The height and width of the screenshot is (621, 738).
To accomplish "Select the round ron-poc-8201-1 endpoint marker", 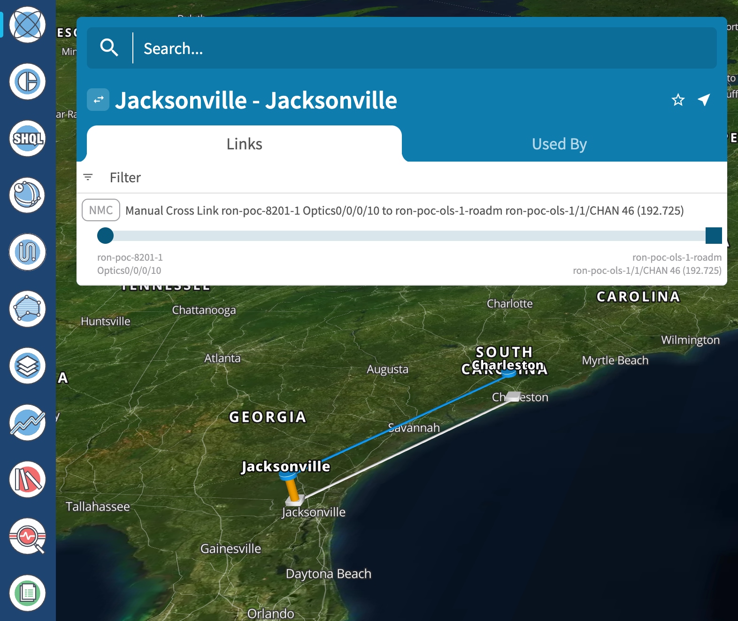I will click(106, 235).
